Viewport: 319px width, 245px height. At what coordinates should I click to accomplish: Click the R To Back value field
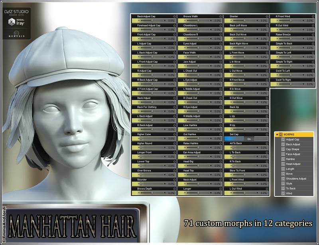point(264,166)
